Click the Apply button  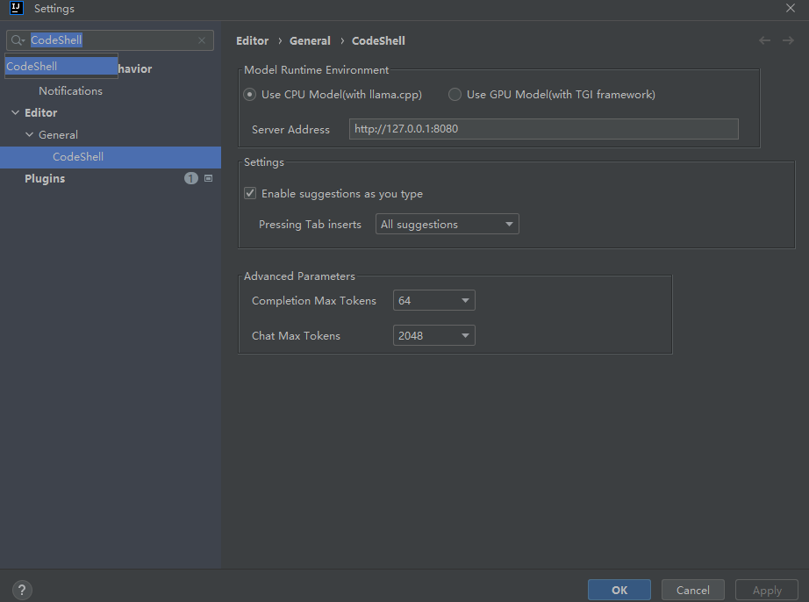[x=767, y=590]
